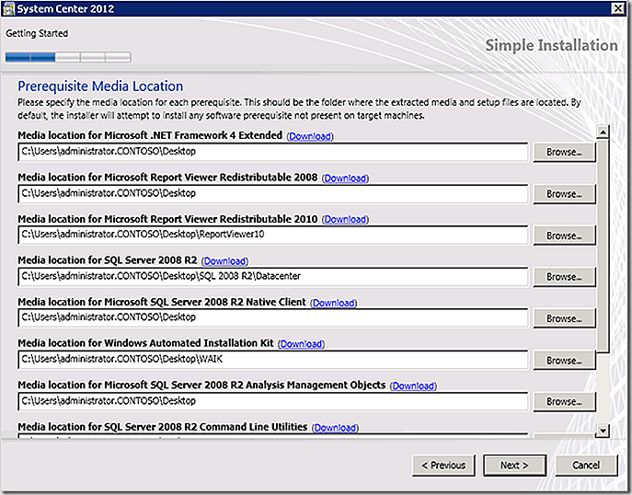Open Download link for Command Line Utilities
Viewport: 632px width, 495px height.
[x=335, y=428]
